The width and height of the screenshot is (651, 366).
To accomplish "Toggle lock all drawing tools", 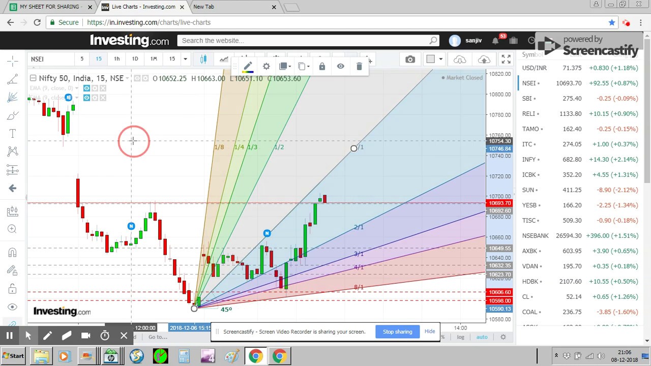I will (13, 289).
